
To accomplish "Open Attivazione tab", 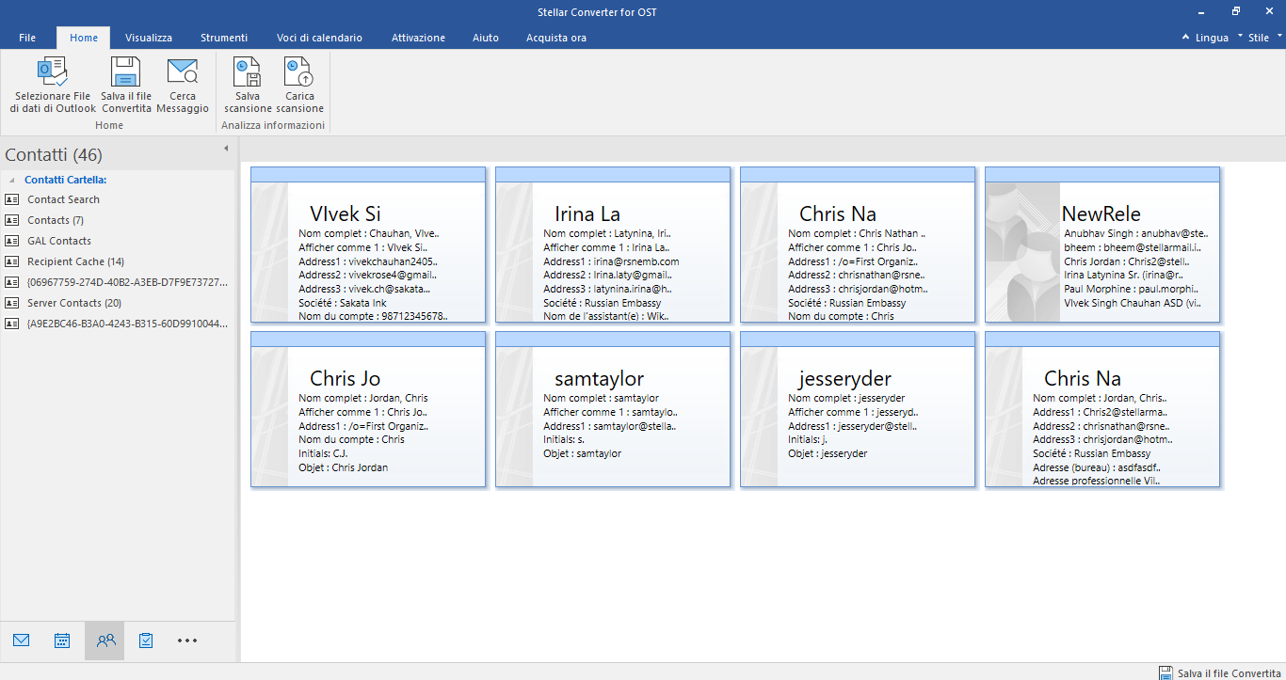I will pyautogui.click(x=418, y=38).
